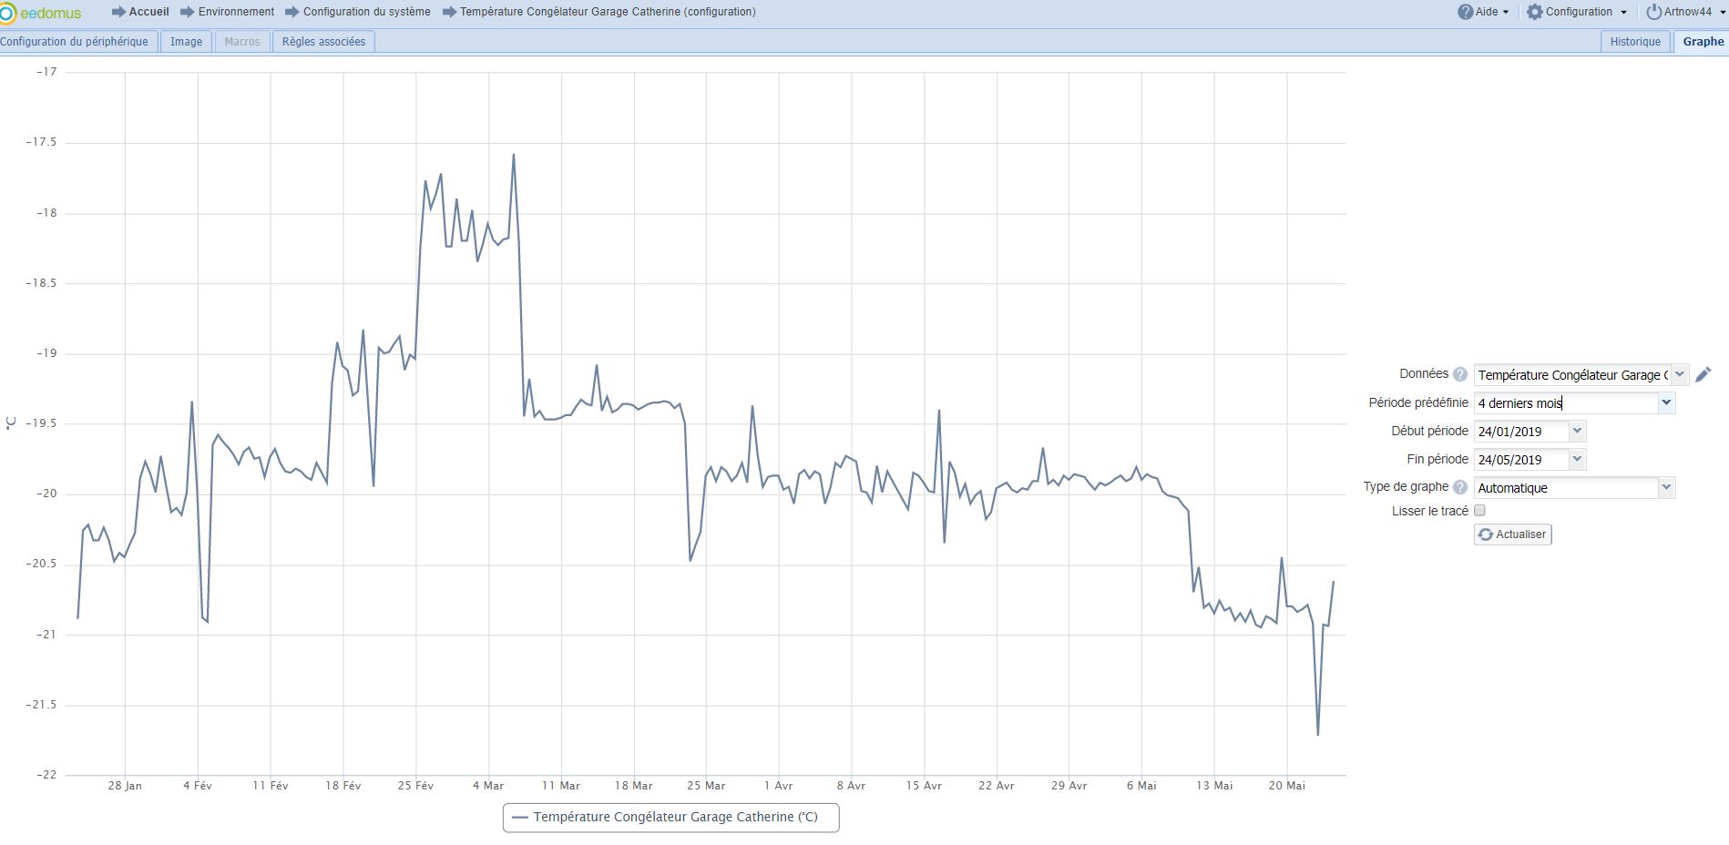1729x845 pixels.
Task: Open the Début période date picker
Action: pyautogui.click(x=1578, y=431)
